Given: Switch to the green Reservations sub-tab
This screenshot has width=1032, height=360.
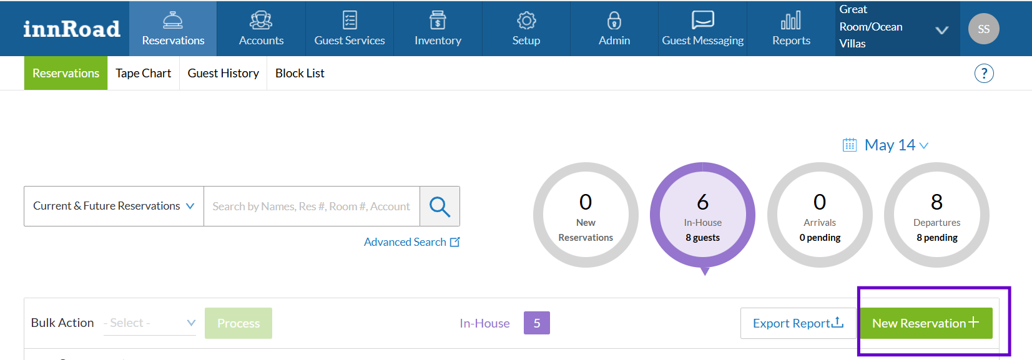Looking at the screenshot, I should 66,73.
